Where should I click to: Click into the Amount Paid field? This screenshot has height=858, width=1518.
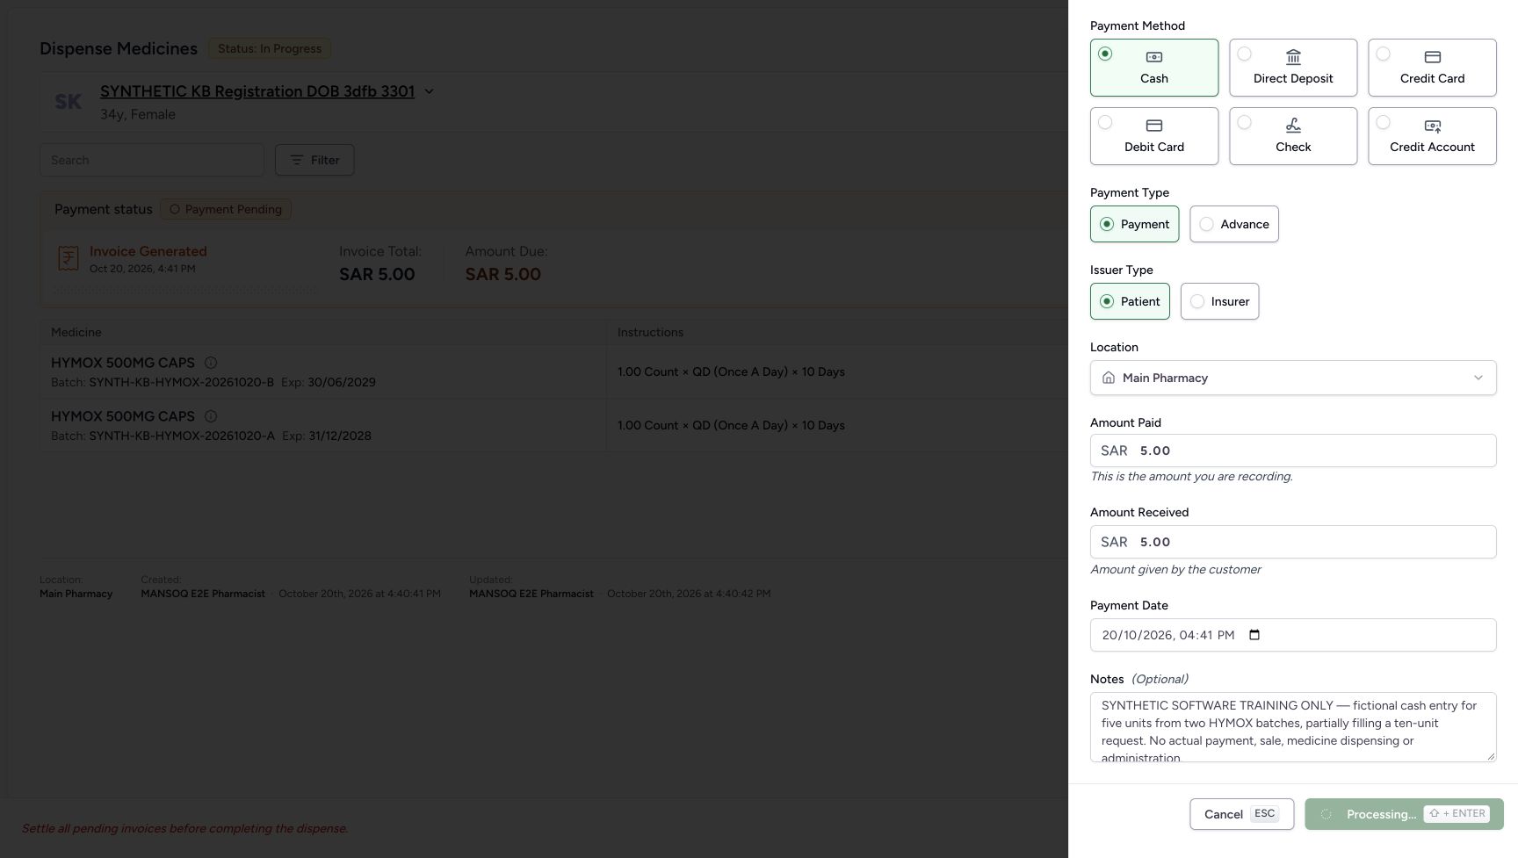pyautogui.click(x=1293, y=451)
